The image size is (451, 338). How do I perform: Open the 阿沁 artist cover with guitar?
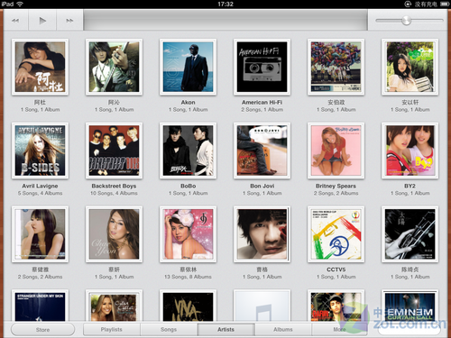tap(114, 67)
